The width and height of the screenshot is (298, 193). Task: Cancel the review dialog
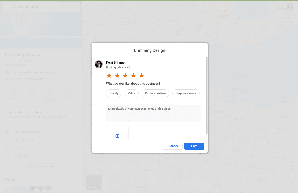[173, 146]
